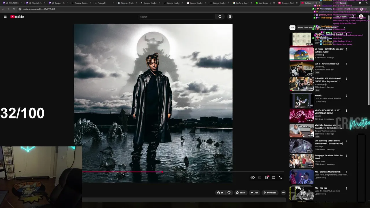The width and height of the screenshot is (370, 208).
Task: Focus the YouTube search field
Action: coord(177,17)
